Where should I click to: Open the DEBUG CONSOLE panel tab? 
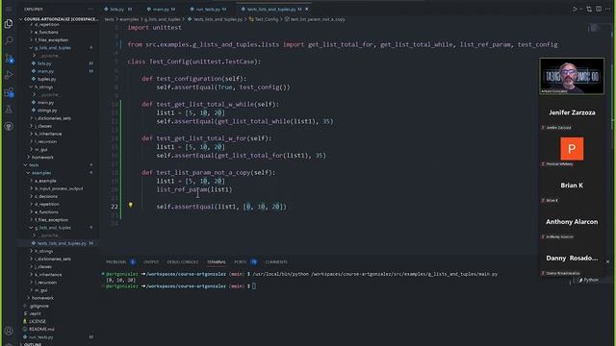(x=183, y=262)
